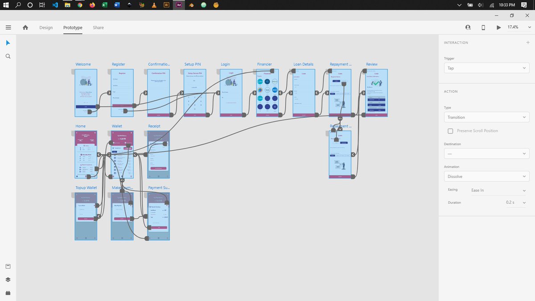Image resolution: width=535 pixels, height=301 pixels.
Task: Choose the Zoom magnifier tool
Action: coord(8,56)
